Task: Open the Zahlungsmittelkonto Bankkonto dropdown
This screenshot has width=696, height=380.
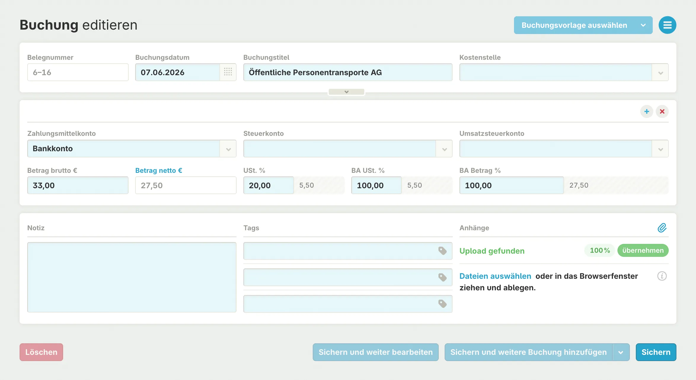Action: point(228,149)
